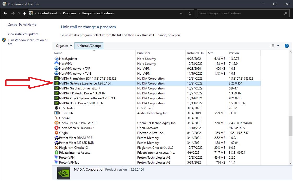Screen dimensions: 293x181
Task: Click the Origin orange icon
Action: (x=57, y=133)
